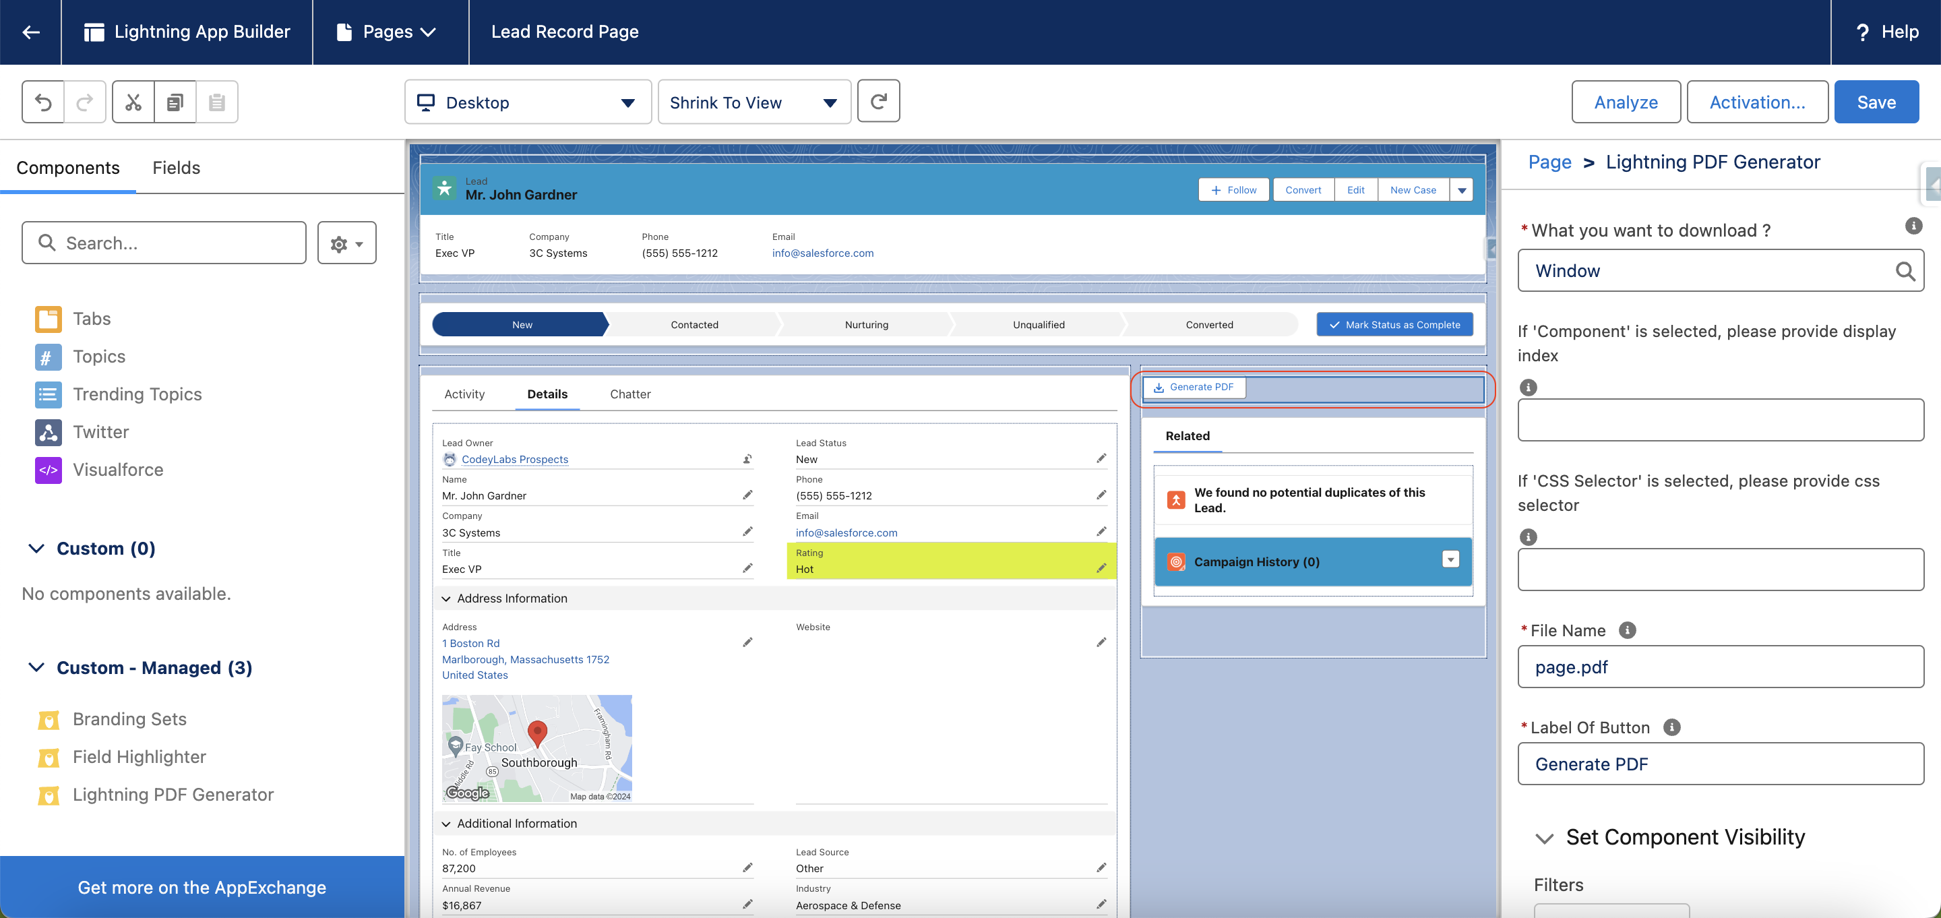
Task: Click the Redo icon in the toolbar
Action: 85,102
